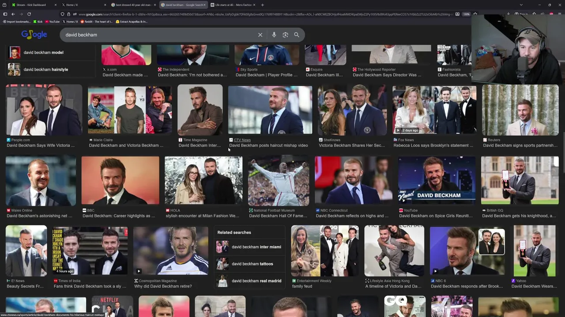Click the tracking protection shield icon
565x317 pixels.
(62, 14)
